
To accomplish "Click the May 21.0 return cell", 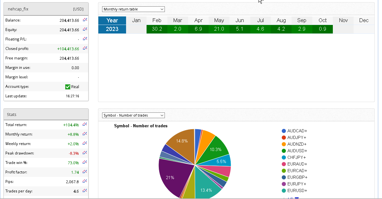I will point(219,29).
